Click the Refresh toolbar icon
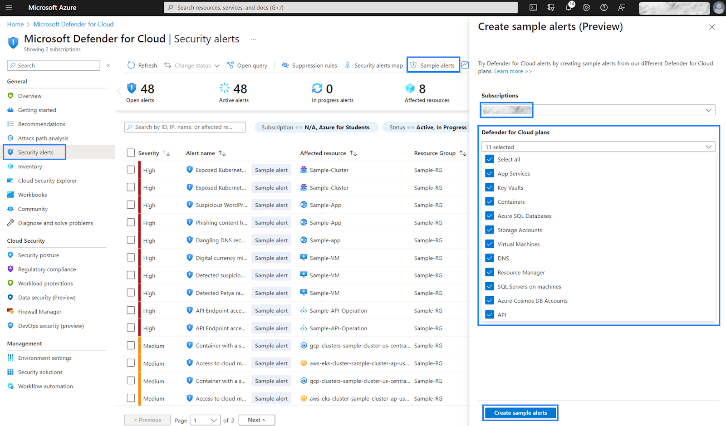 (x=131, y=65)
